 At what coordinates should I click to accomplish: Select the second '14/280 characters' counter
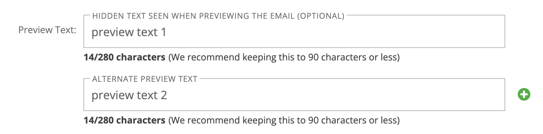125,121
